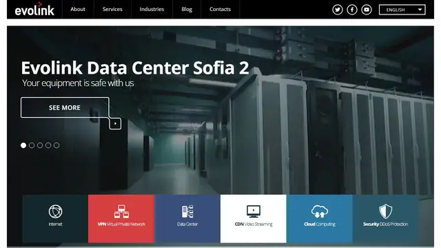The width and height of the screenshot is (441, 248).
Task: Go to the Contacts page
Action: pyautogui.click(x=220, y=9)
